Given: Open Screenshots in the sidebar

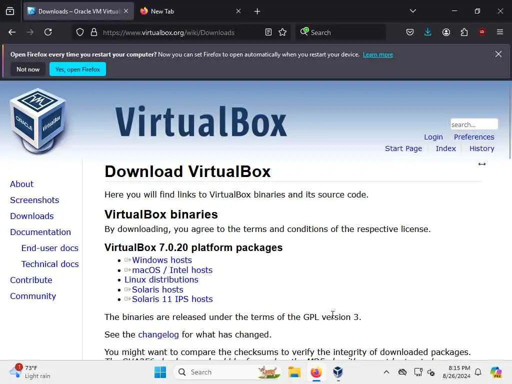Looking at the screenshot, I should click(34, 200).
